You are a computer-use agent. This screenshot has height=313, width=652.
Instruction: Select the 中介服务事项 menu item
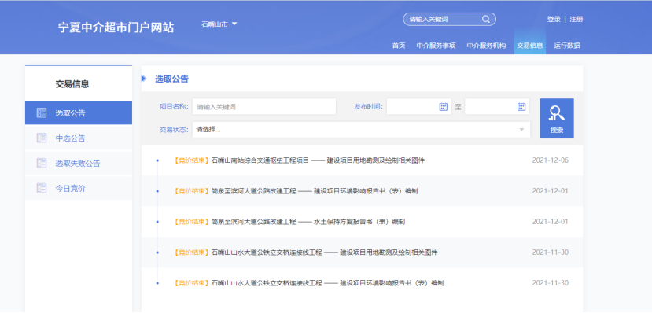pyautogui.click(x=436, y=46)
